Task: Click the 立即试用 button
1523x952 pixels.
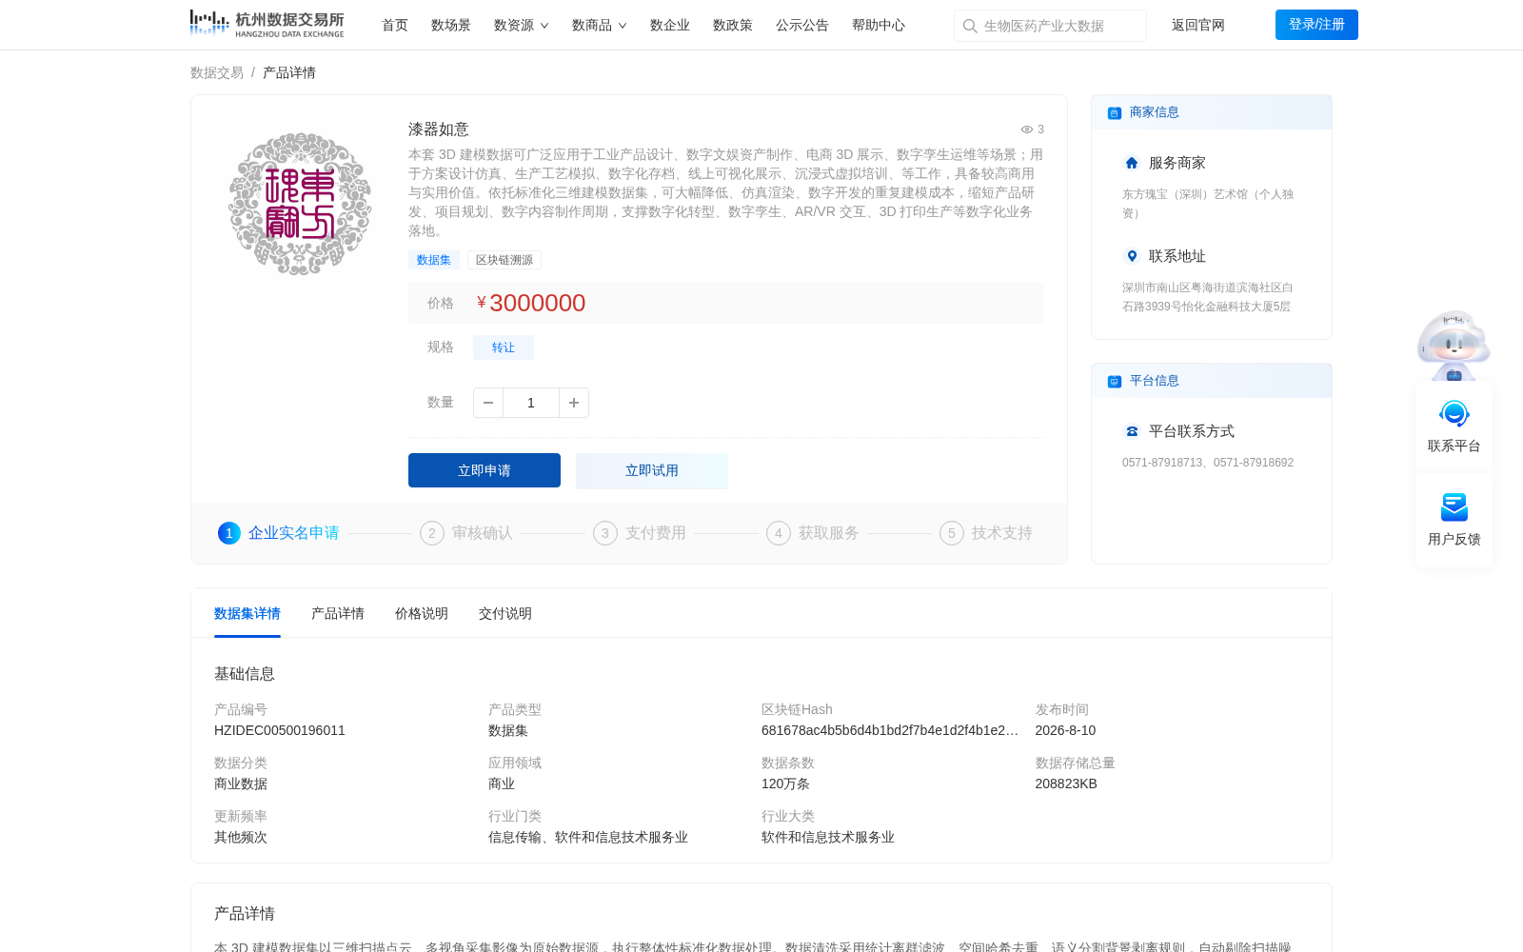Action: pyautogui.click(x=652, y=470)
